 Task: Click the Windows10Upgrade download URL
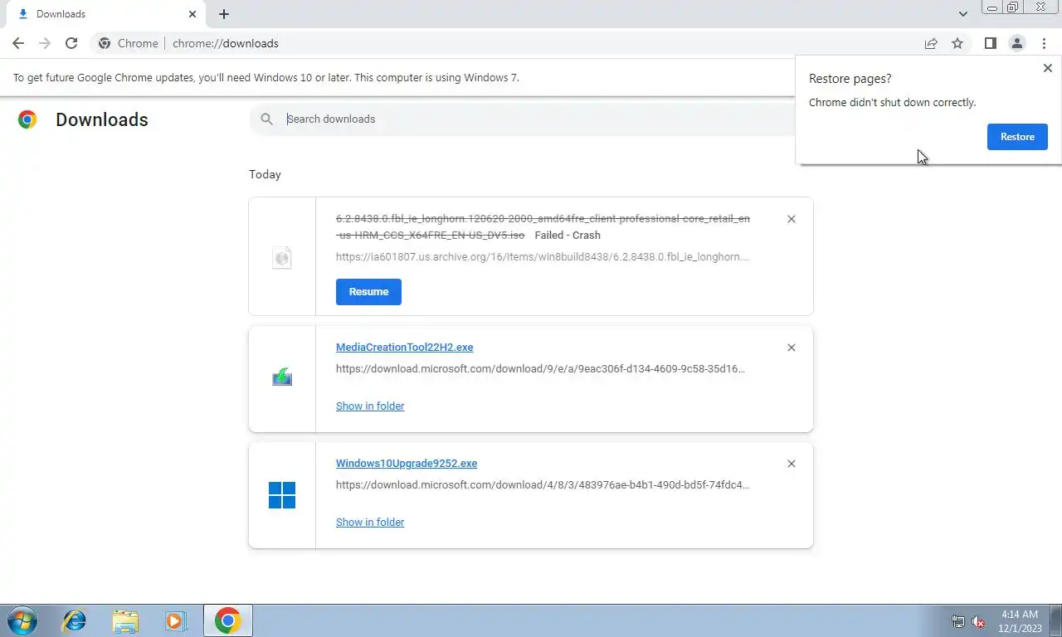point(543,484)
